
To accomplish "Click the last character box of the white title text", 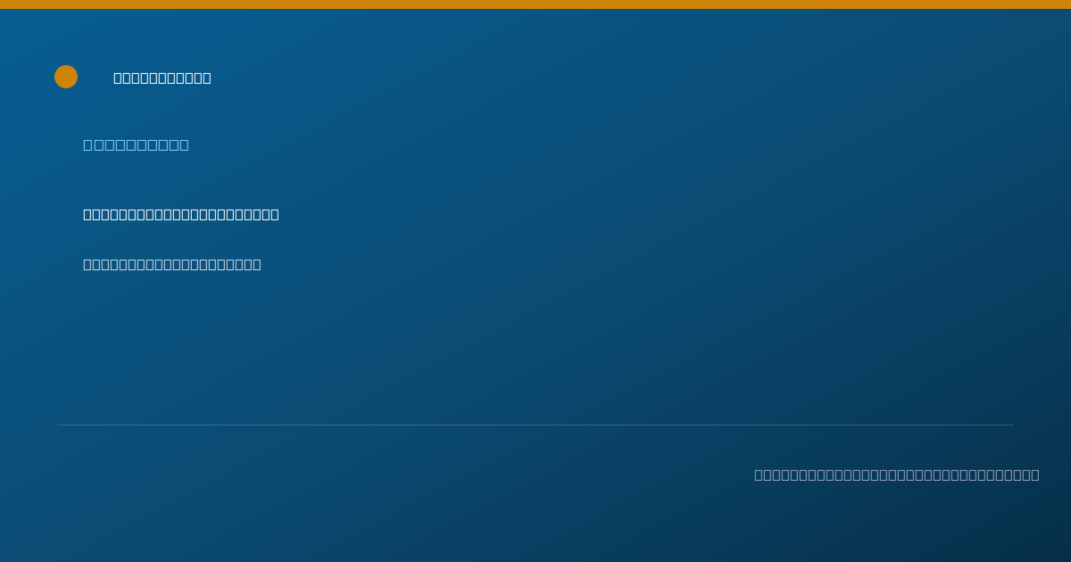I will tap(207, 78).
